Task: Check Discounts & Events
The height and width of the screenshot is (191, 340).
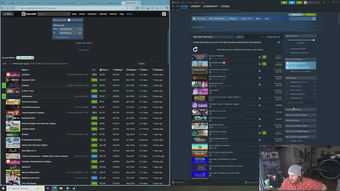Action: pos(288,49)
